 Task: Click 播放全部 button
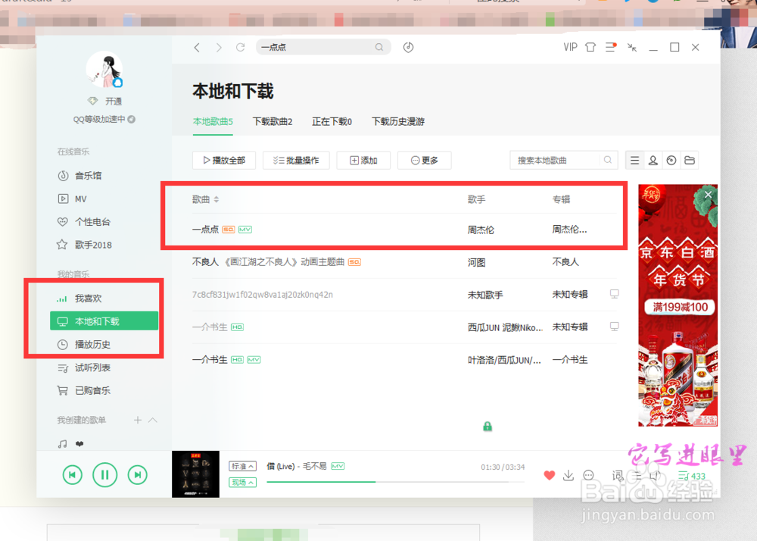224,161
